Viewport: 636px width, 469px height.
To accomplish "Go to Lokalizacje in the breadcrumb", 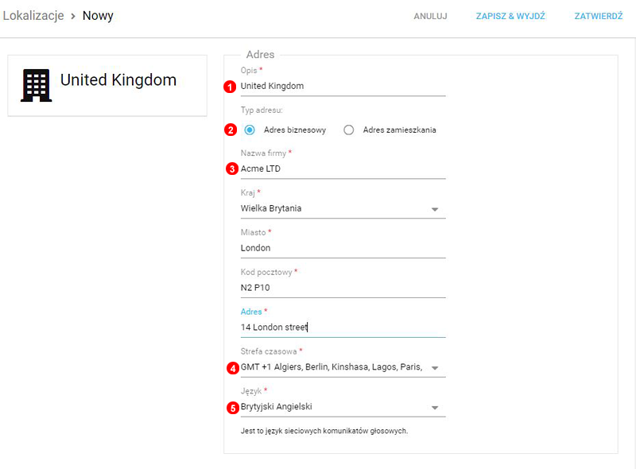I will coord(33,15).
